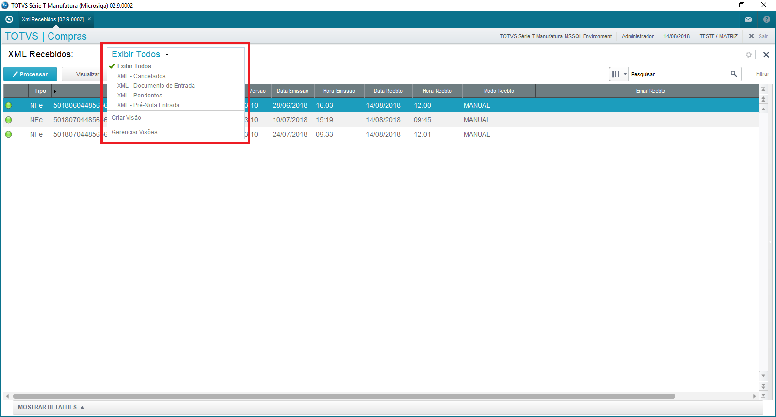Click the Filtrar link

coord(762,74)
